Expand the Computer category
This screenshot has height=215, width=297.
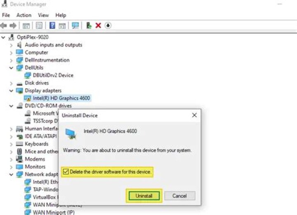click(11, 53)
